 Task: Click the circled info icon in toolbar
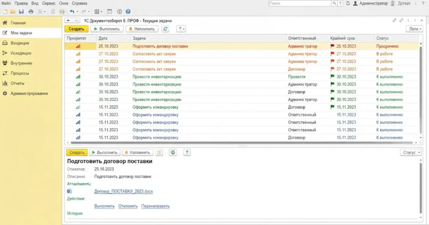(x=120, y=12)
